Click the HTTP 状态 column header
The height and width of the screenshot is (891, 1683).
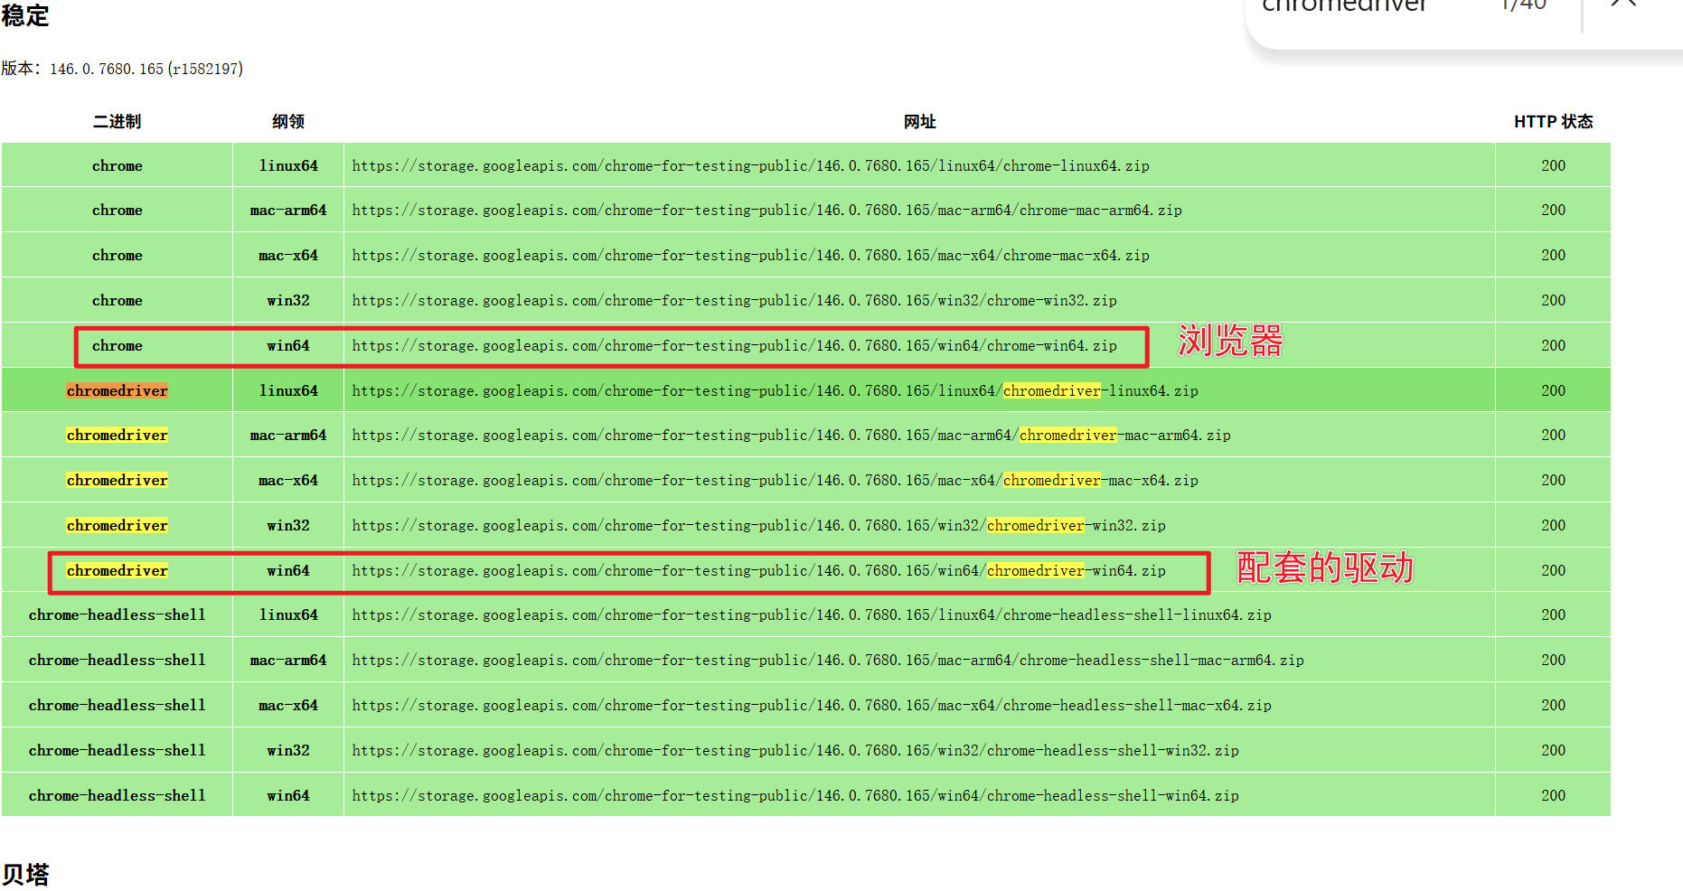pos(1553,122)
